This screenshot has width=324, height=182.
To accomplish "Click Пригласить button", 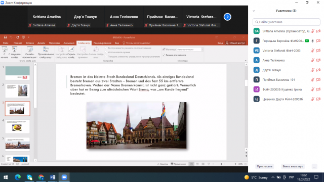I will pyautogui.click(x=264, y=166).
